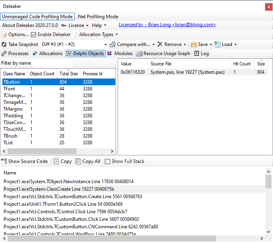Click the Log notebook icon
This screenshot has width=273, height=243.
tap(197, 53)
